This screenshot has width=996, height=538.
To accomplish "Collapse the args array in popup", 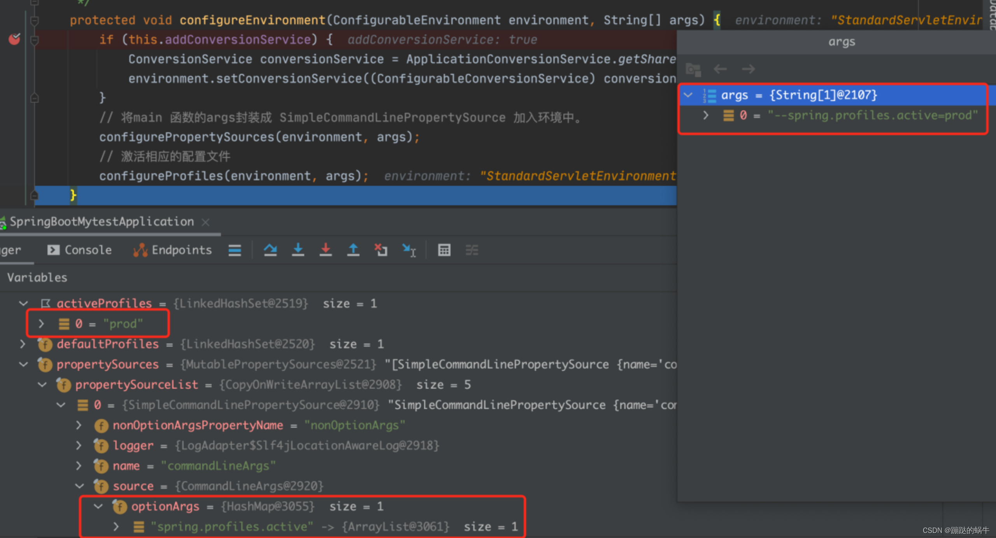I will [x=688, y=95].
